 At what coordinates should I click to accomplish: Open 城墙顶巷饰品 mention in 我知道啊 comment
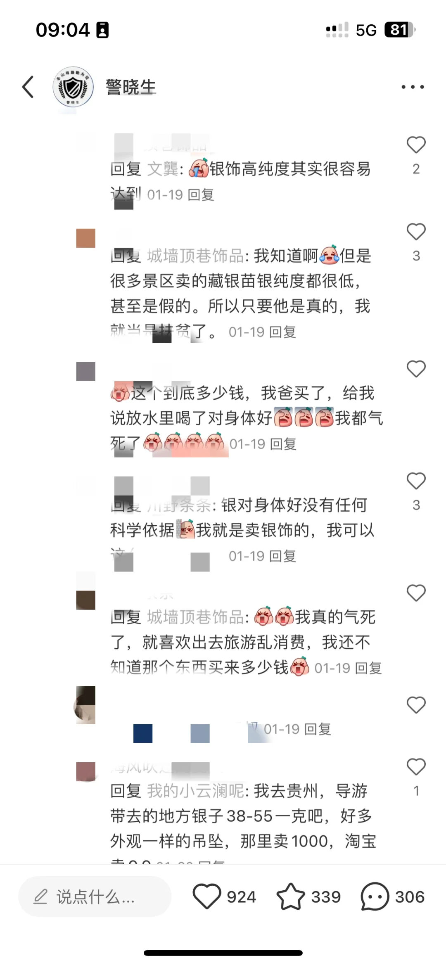[x=196, y=256]
